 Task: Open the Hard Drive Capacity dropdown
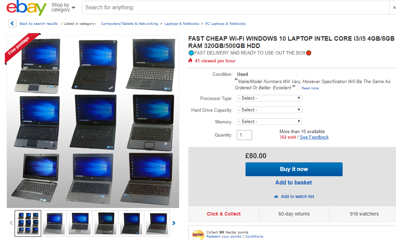[270, 110]
